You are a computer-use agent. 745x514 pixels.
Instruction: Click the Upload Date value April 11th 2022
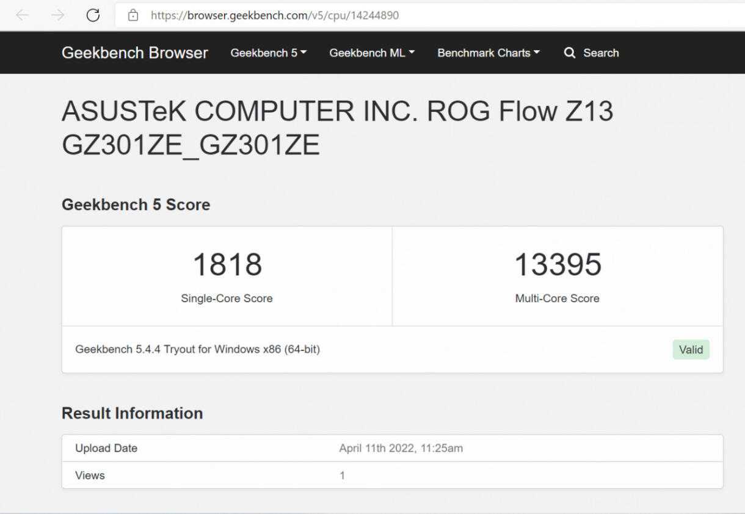[x=401, y=448]
